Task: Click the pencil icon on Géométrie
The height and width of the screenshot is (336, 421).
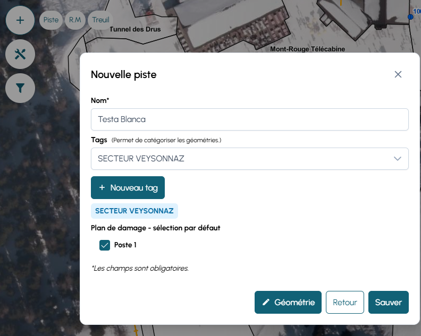Action: [x=266, y=303]
